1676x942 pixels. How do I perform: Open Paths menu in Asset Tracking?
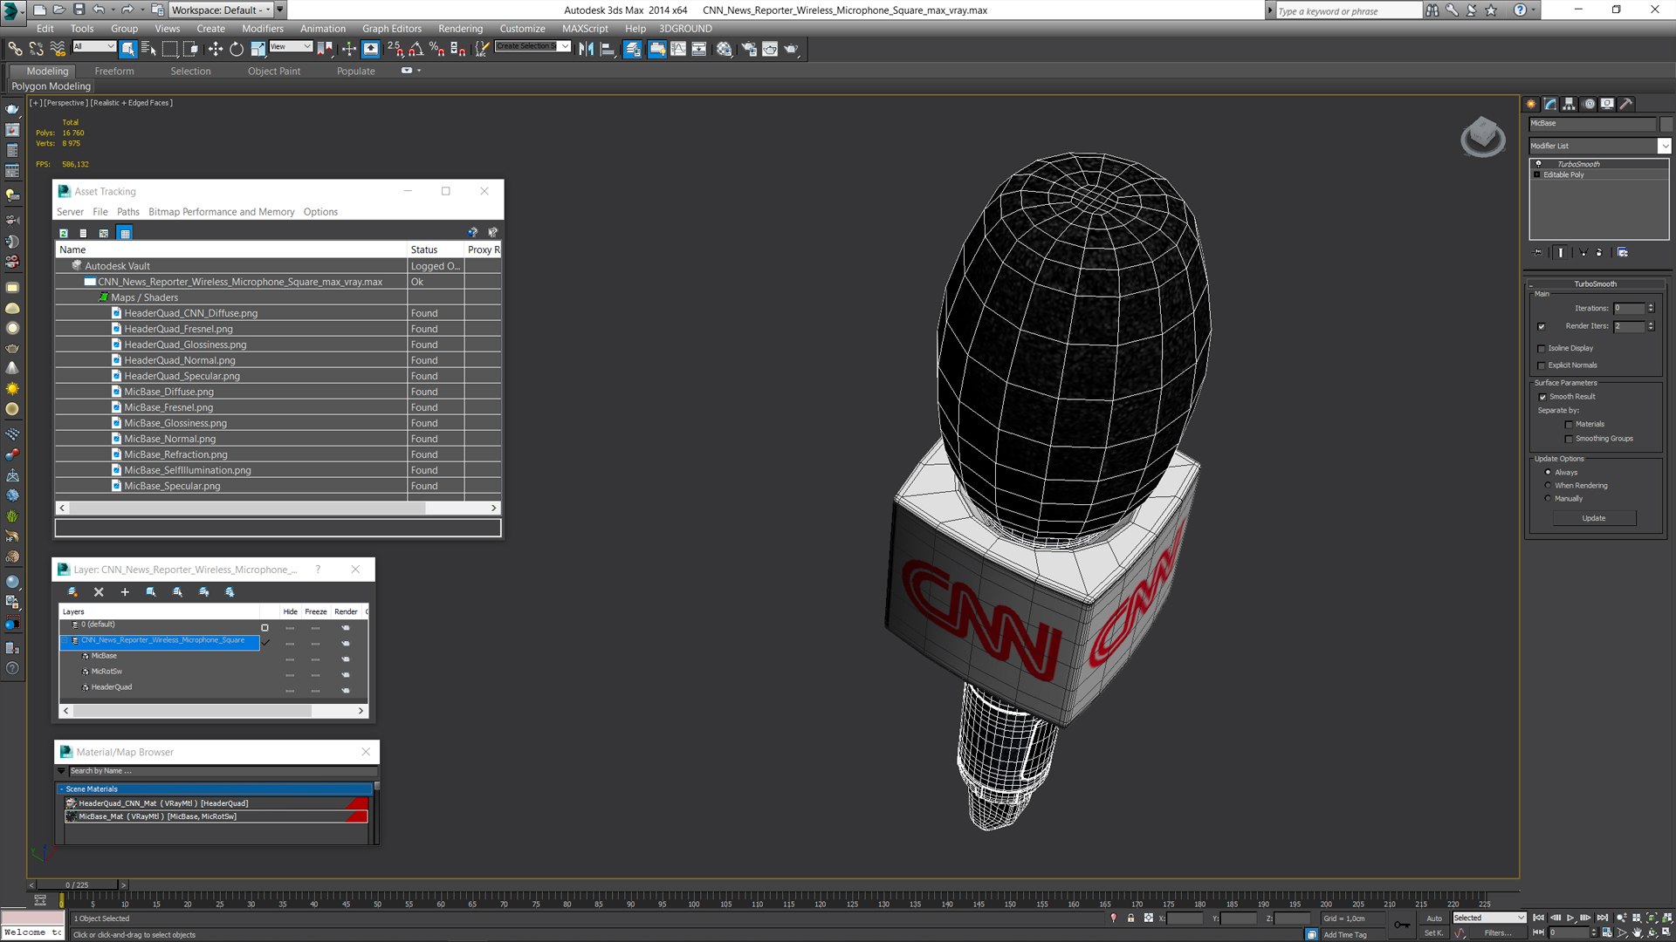[x=127, y=212]
